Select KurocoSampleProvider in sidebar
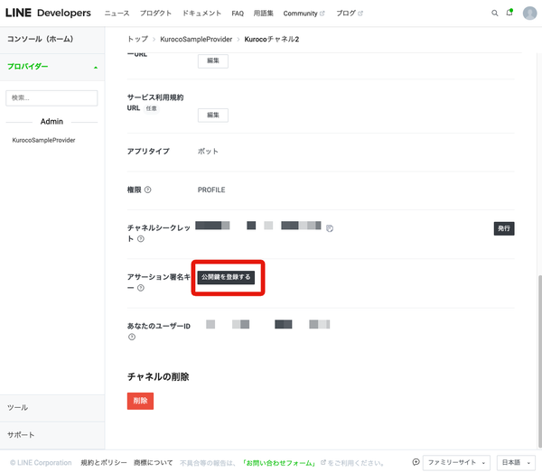 click(x=43, y=140)
